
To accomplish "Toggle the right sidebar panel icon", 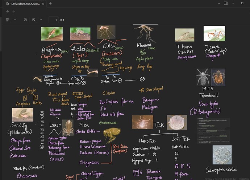I will (x=226, y=3).
